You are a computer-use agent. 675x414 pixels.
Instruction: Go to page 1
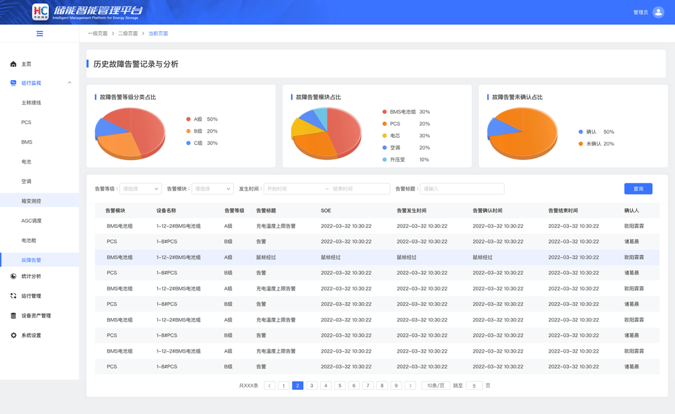click(x=284, y=386)
